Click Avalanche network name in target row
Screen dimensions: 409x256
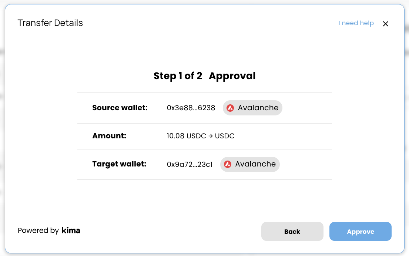pyautogui.click(x=255, y=164)
